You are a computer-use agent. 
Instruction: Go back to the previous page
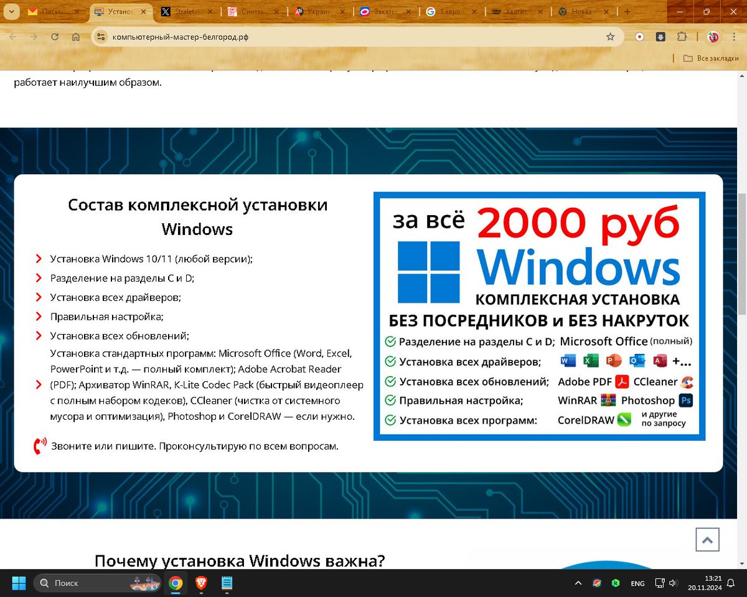(13, 37)
